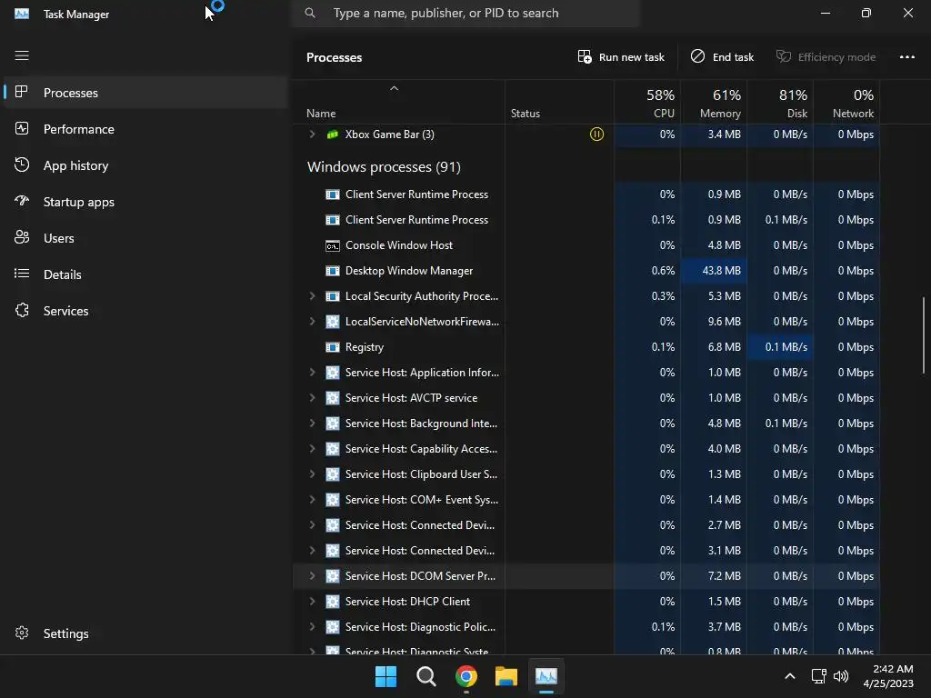Show hidden tray icons chevron
931x698 pixels.
790,676
